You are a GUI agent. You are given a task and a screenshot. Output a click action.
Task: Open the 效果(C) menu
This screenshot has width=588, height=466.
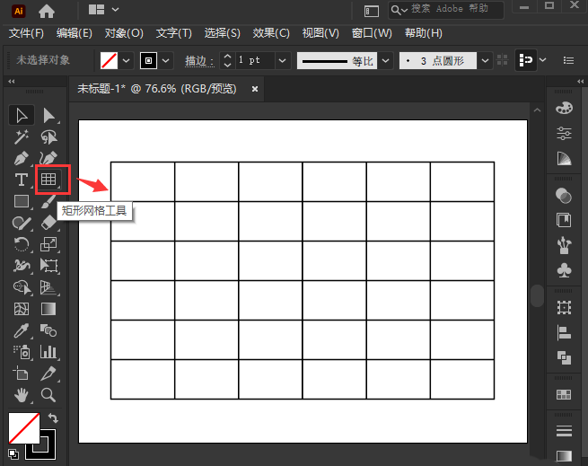coord(271,33)
